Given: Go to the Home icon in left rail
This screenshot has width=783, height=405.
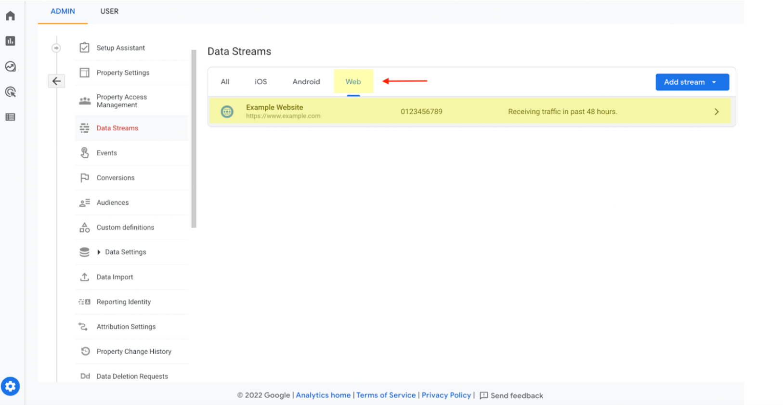Looking at the screenshot, I should (x=11, y=16).
